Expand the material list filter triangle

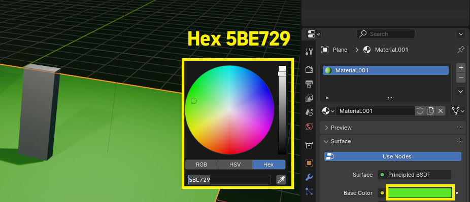click(327, 98)
